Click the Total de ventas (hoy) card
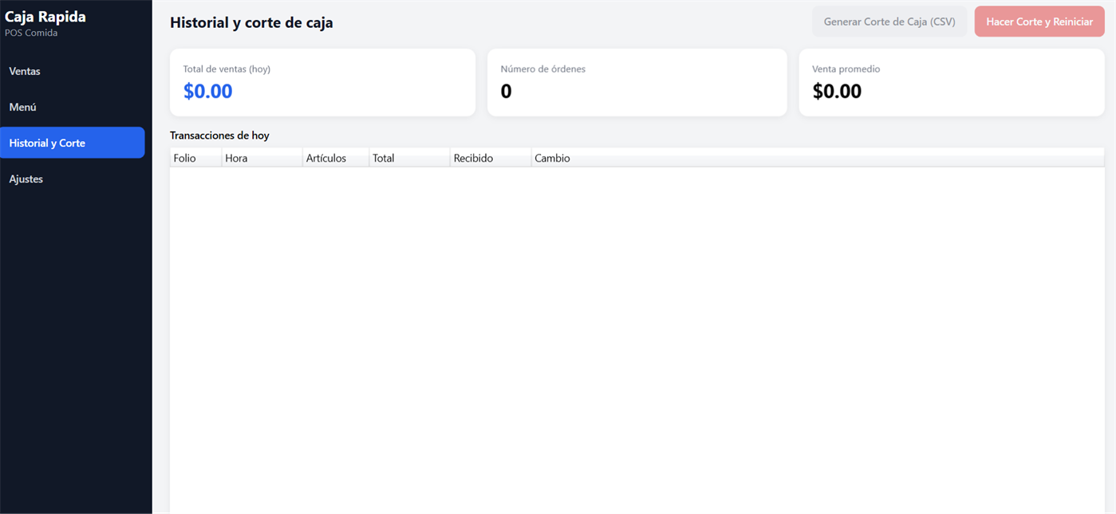Image resolution: width=1116 pixels, height=514 pixels. pyautogui.click(x=322, y=82)
